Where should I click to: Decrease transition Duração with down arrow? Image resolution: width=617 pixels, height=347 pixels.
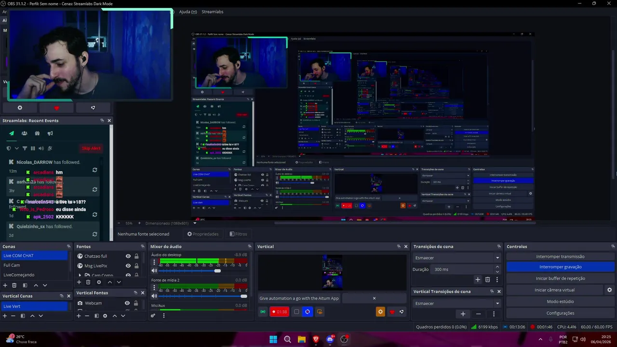coord(497,272)
